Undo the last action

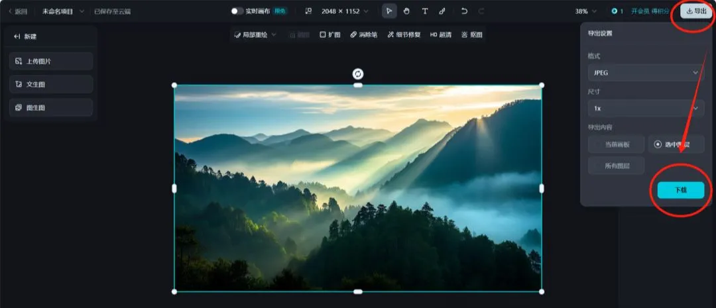click(464, 11)
